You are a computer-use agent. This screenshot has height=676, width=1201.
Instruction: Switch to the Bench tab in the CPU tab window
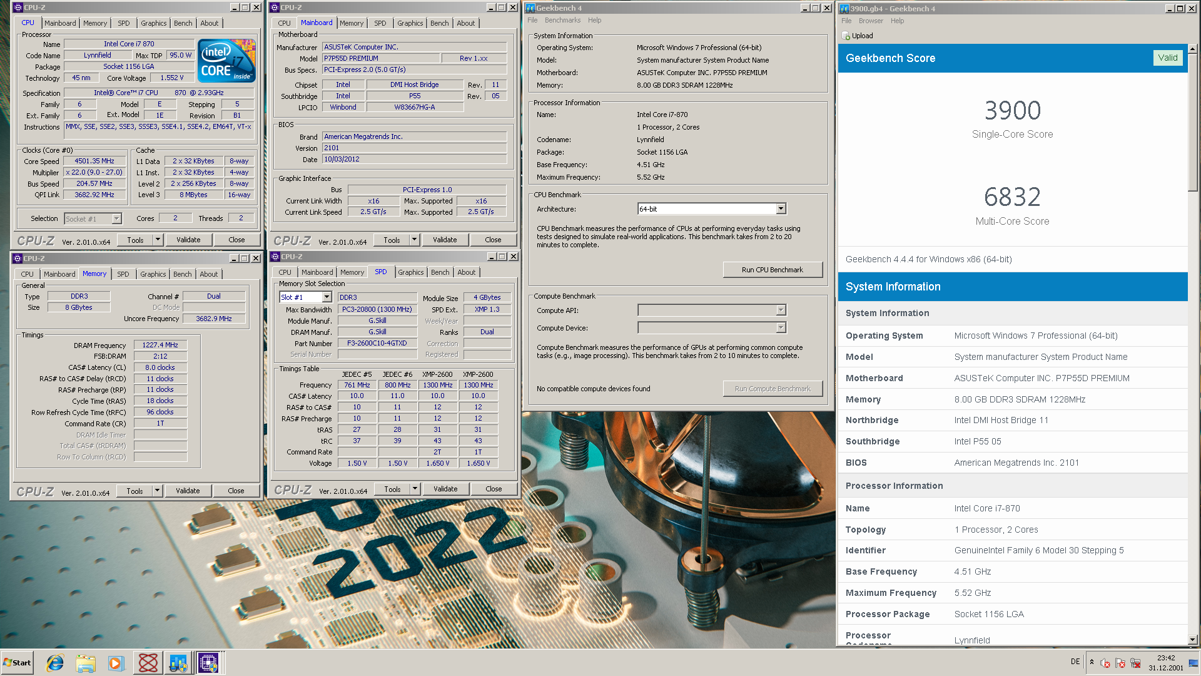click(x=183, y=23)
